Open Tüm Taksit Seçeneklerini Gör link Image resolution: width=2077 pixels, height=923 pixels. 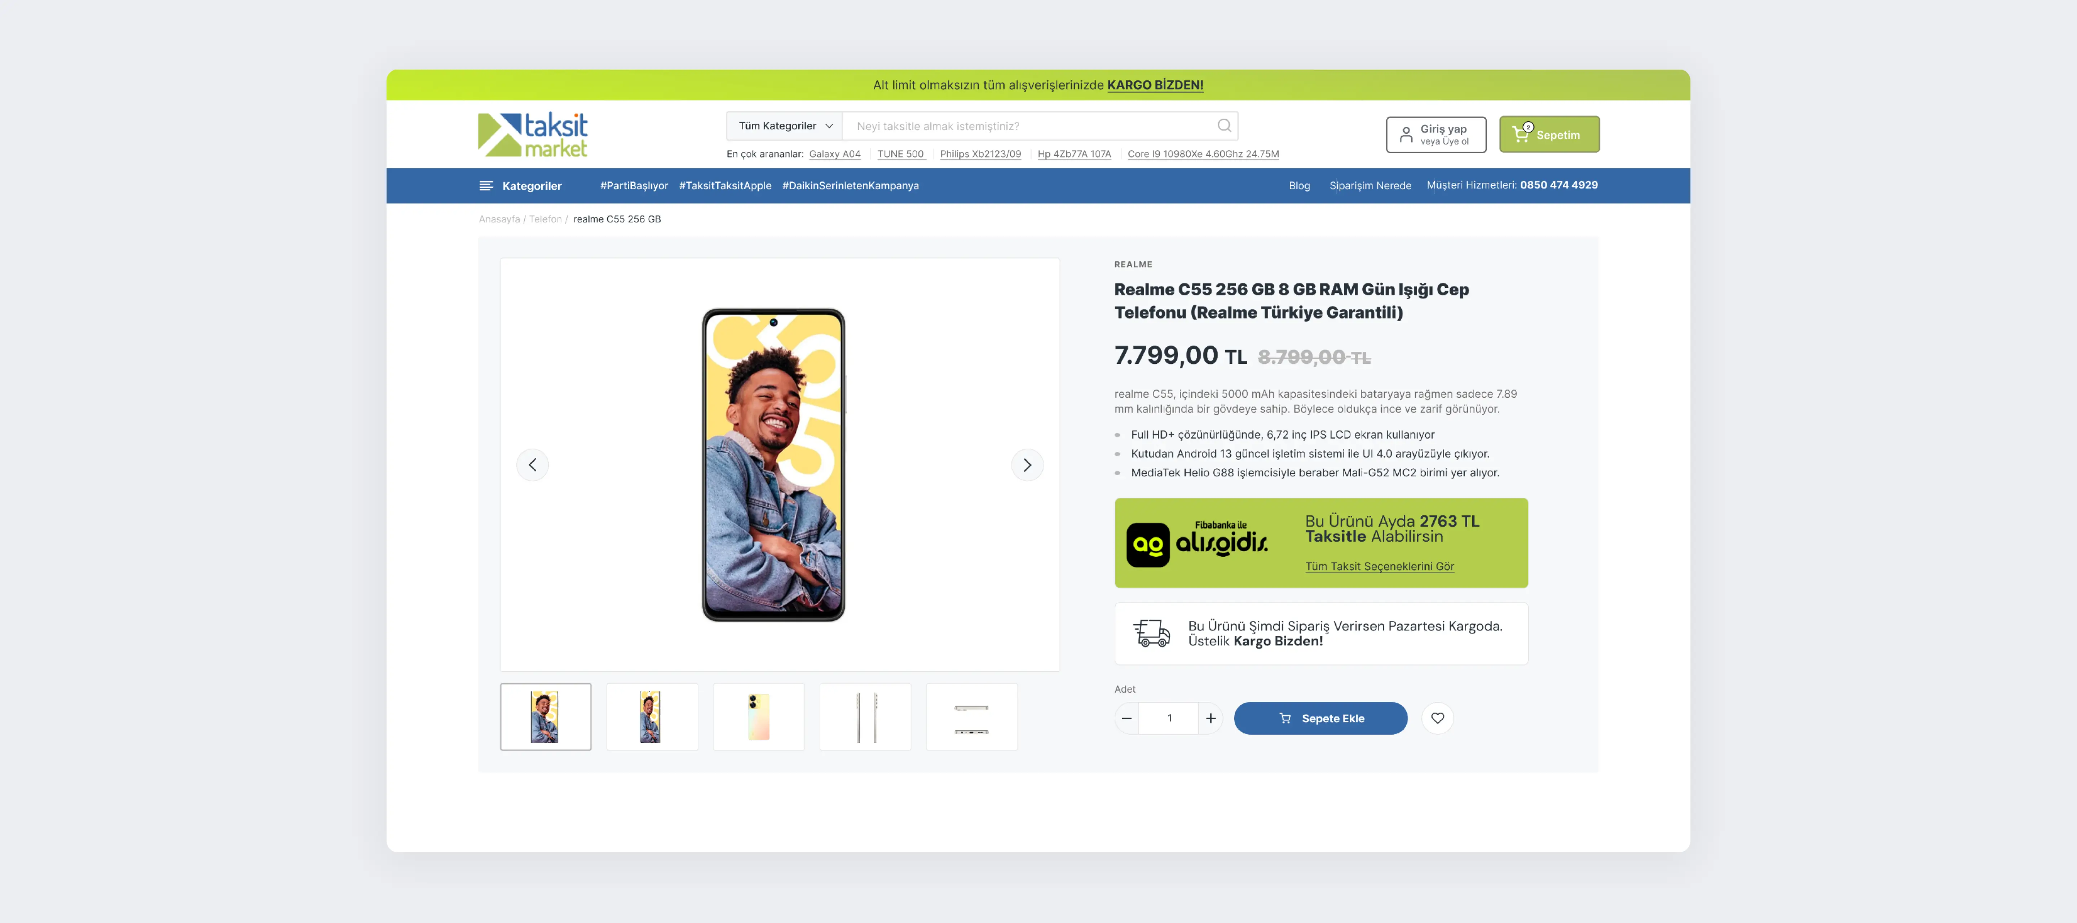tap(1380, 567)
